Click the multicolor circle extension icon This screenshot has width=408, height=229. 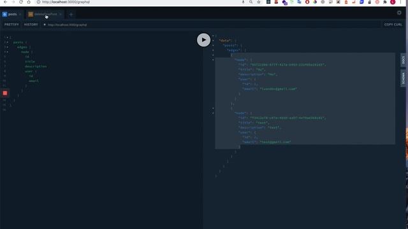click(315, 2)
